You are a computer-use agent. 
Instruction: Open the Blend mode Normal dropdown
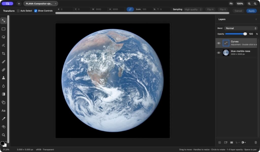(241, 28)
